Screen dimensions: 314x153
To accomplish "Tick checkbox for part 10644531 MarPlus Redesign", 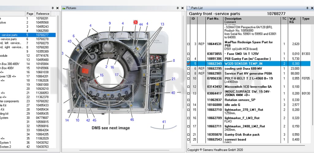I will [x=188, y=44].
